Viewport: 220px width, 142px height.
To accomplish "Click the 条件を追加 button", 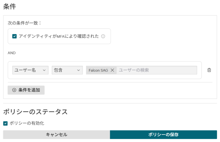I will pos(26,90).
